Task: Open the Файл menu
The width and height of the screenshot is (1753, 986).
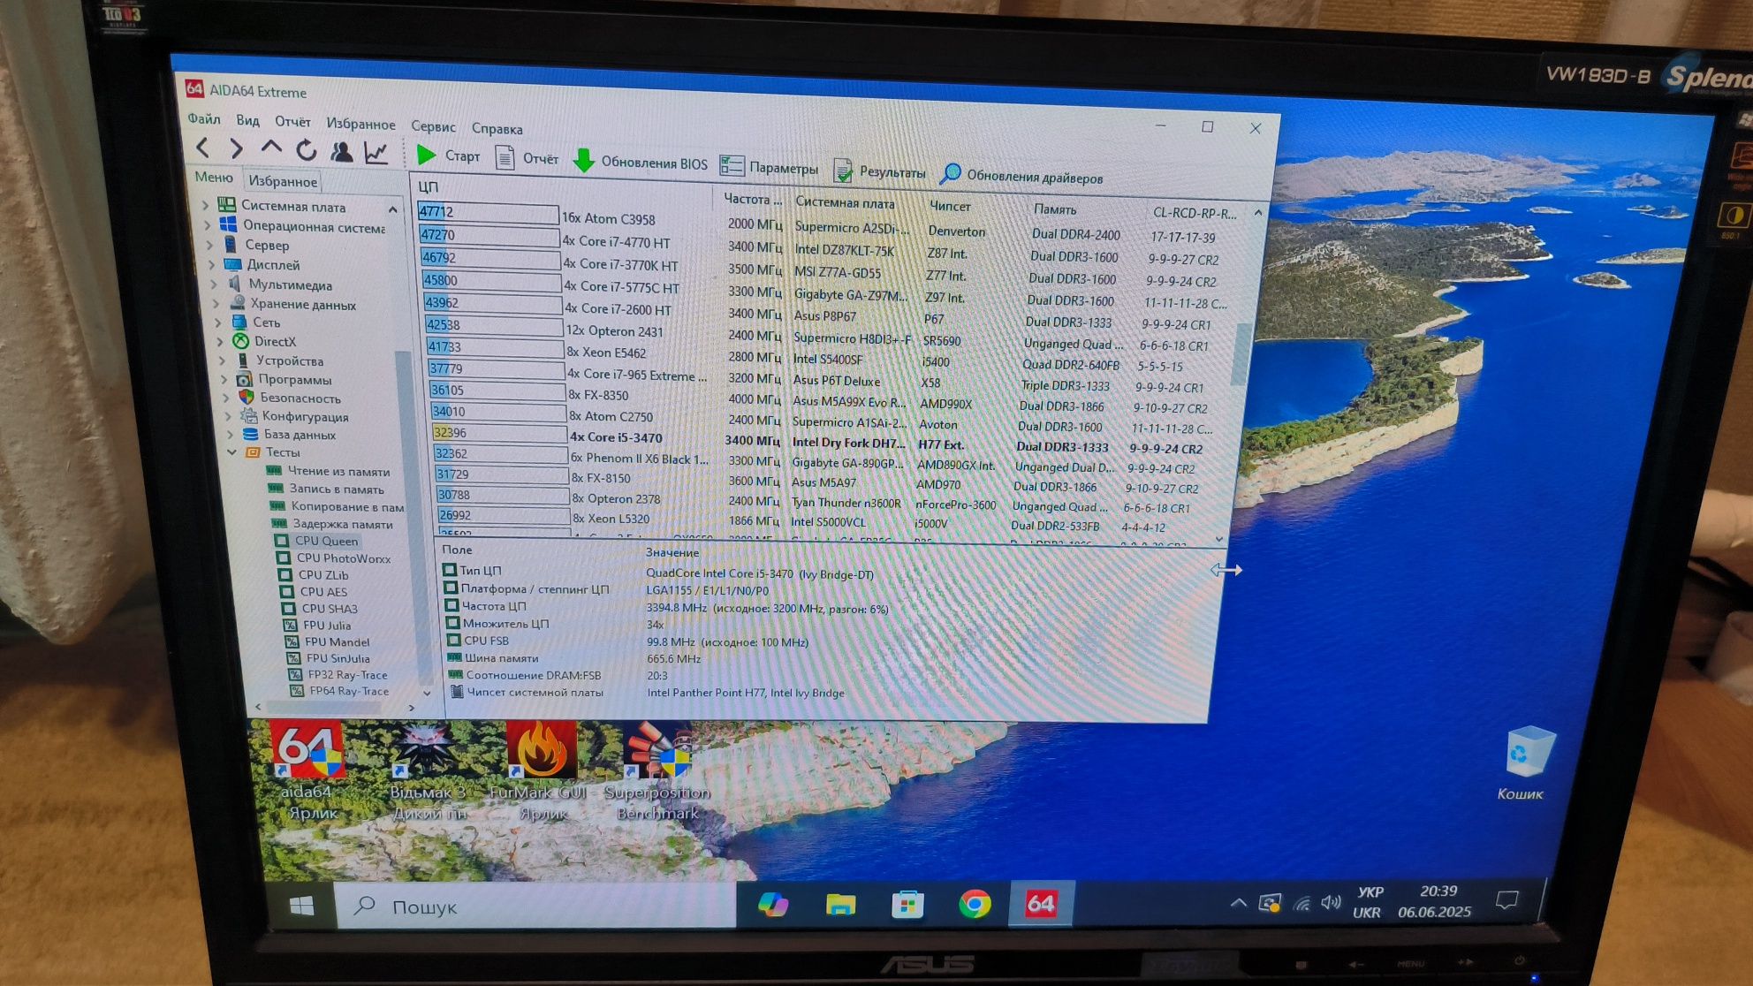Action: pyautogui.click(x=204, y=118)
